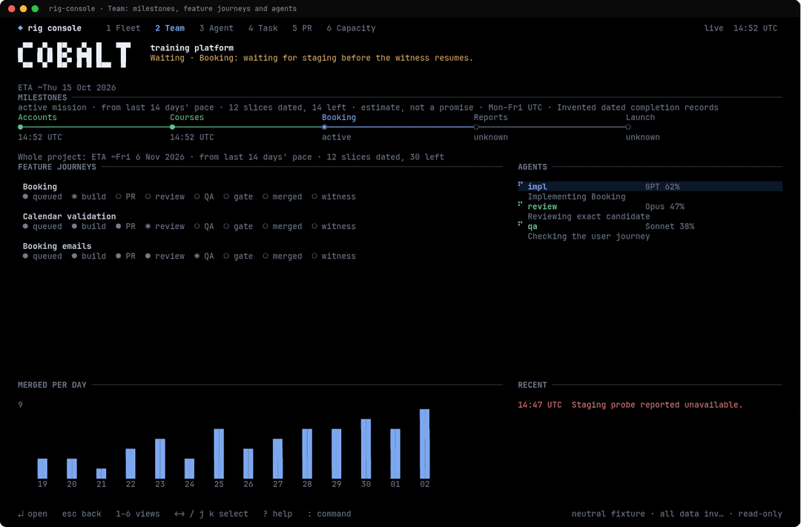Screen dimensions: 801x527
Task: Click the merged stage dot in Booking emails
Action: [265, 256]
